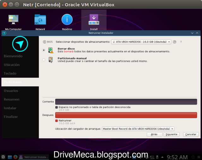Open the storage device selection dropdown
This screenshot has height=160, width=202.
141,42
